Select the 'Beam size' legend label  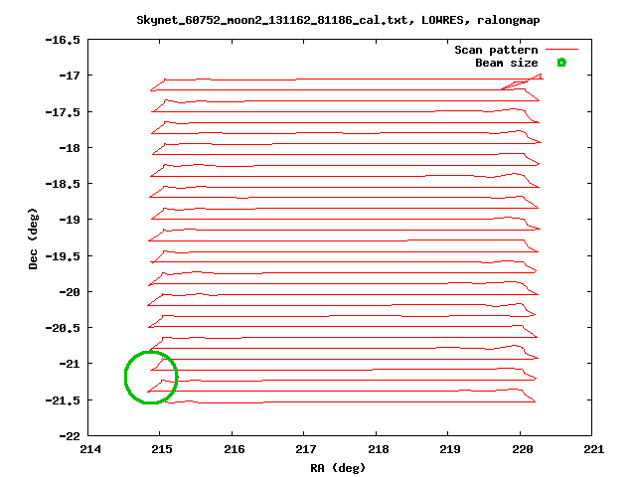click(507, 63)
